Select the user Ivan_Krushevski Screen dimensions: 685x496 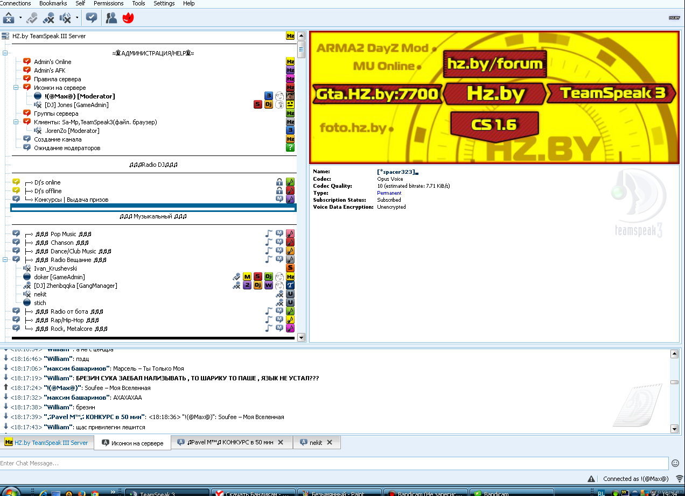55,268
